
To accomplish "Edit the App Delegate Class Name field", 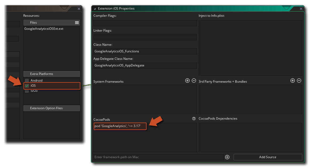I will point(145,65).
